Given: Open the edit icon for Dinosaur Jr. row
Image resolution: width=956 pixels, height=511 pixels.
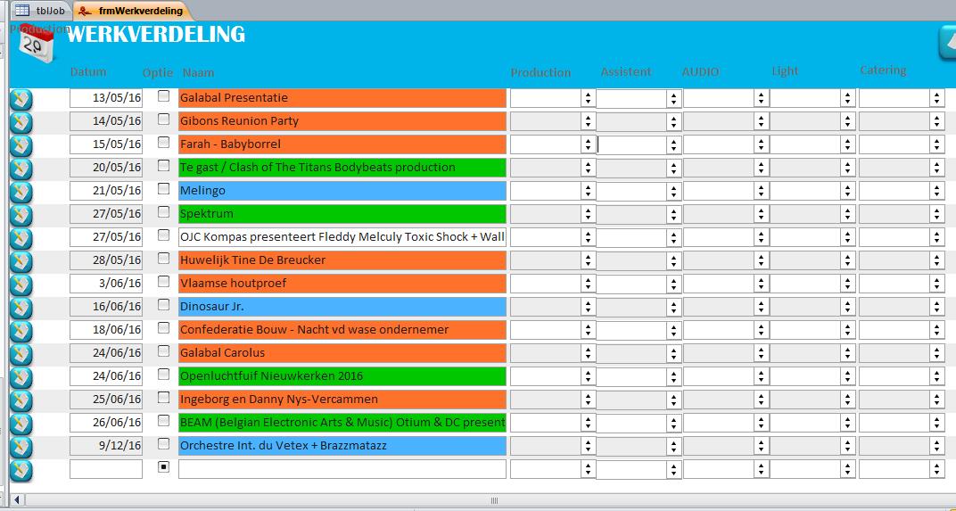Looking at the screenshot, I should [x=21, y=308].
